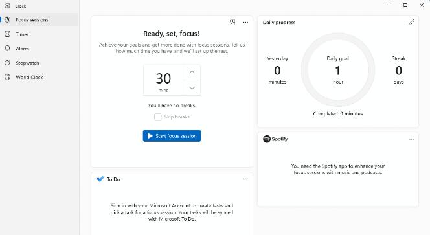Open the World Clock globe icon
This screenshot has width=430, height=235.
tap(7, 77)
